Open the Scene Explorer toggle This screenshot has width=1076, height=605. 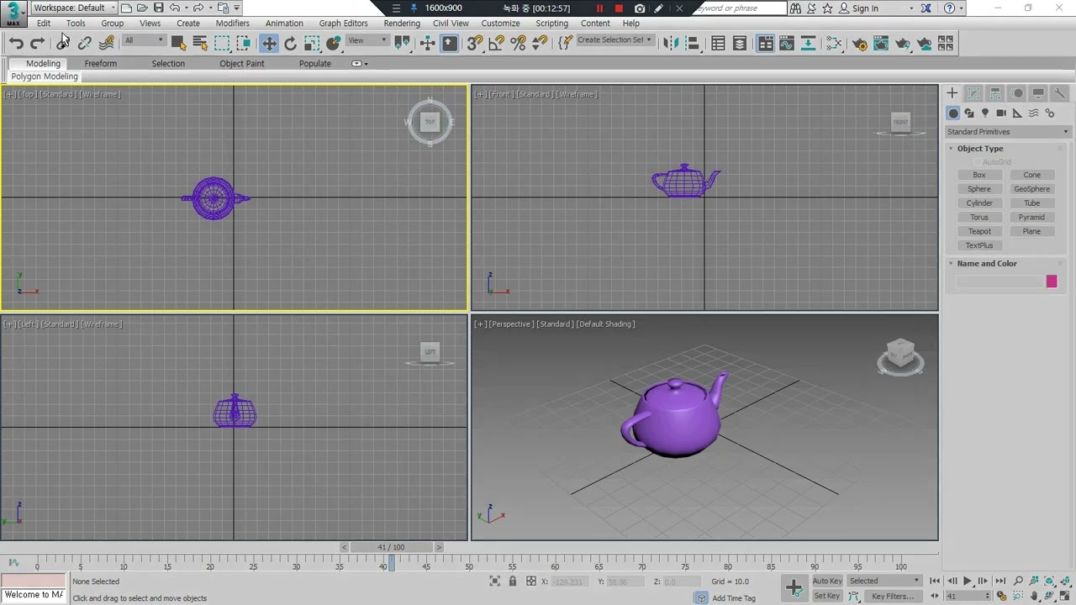click(718, 43)
